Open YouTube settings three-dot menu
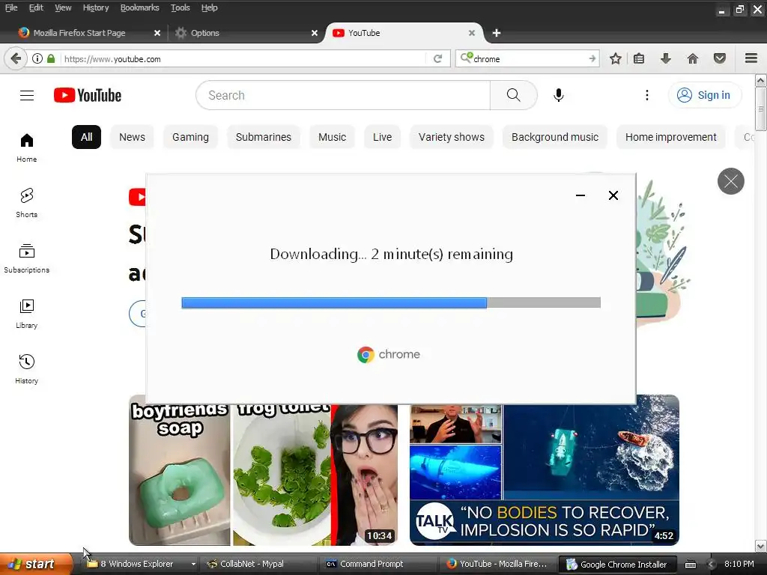 point(646,95)
